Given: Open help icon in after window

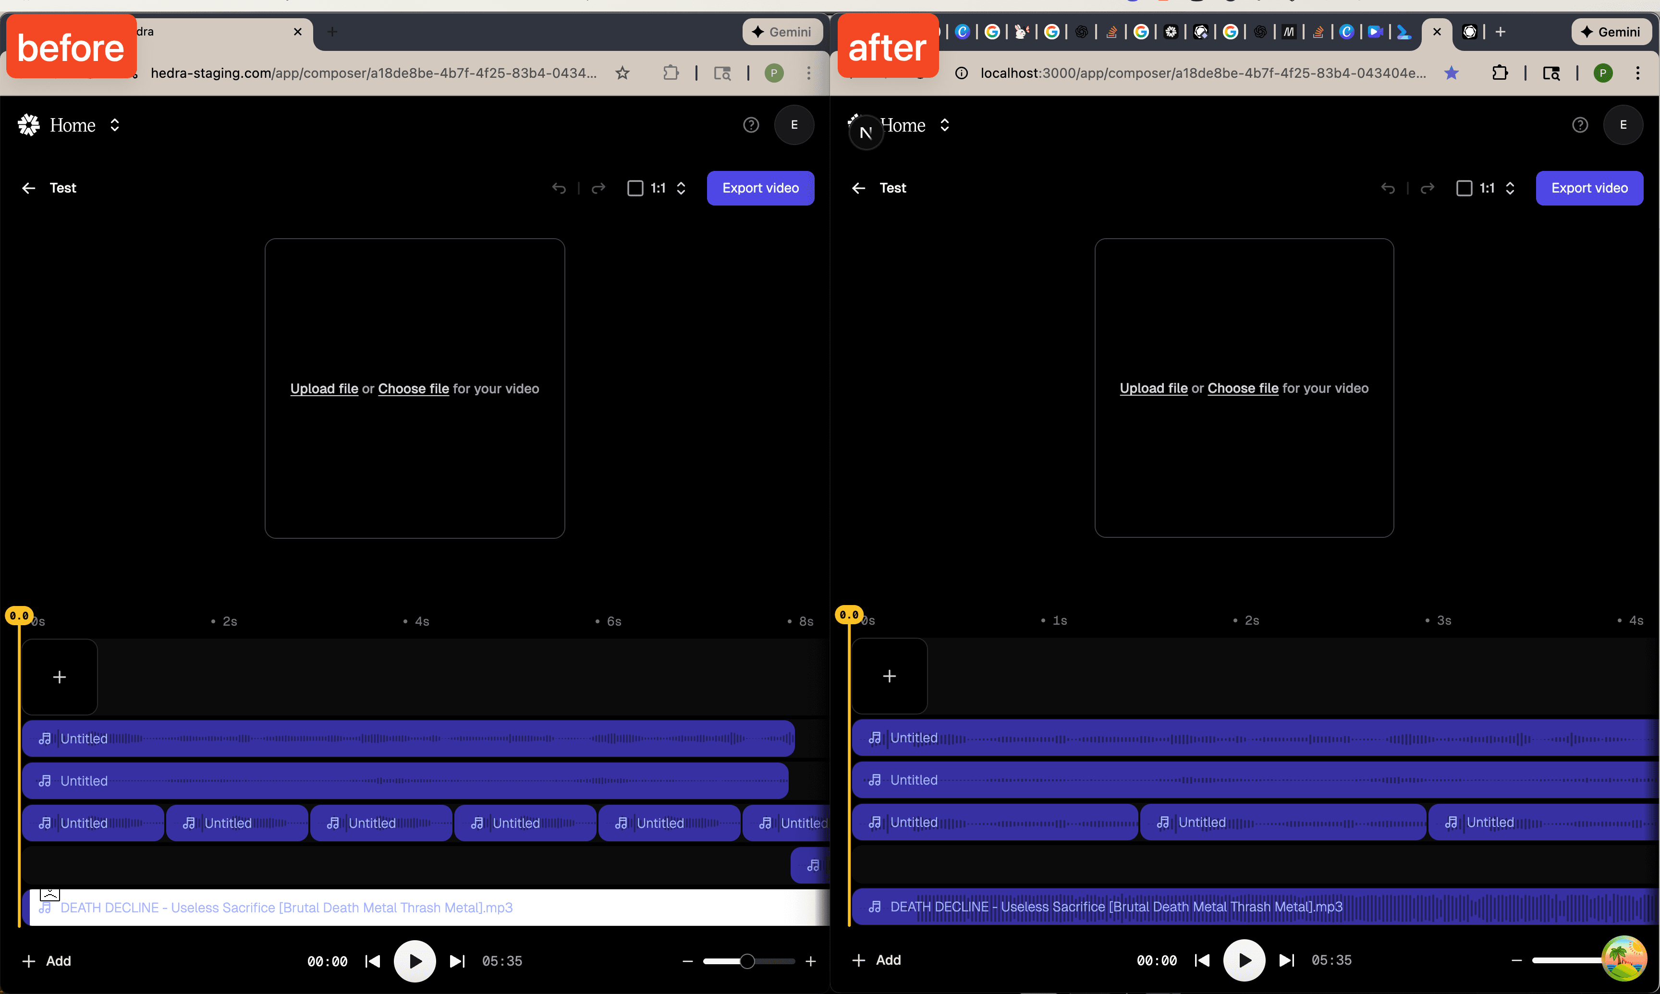Looking at the screenshot, I should (1580, 125).
